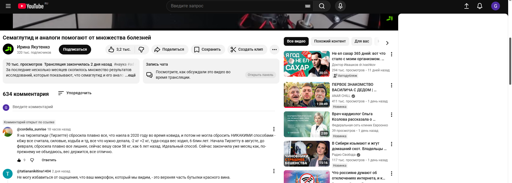Open @tatiananikitina1404 username link

(x=34, y=171)
